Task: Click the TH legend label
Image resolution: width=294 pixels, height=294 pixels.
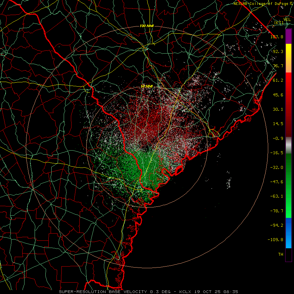Action: (281, 254)
